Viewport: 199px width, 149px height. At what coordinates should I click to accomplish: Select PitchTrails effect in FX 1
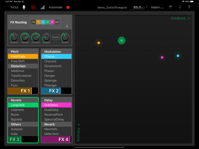23,56
